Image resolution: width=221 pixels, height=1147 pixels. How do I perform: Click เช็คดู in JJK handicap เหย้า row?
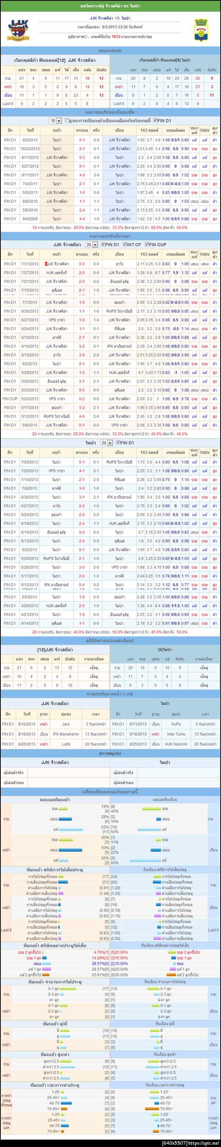[x=94, y=676]
